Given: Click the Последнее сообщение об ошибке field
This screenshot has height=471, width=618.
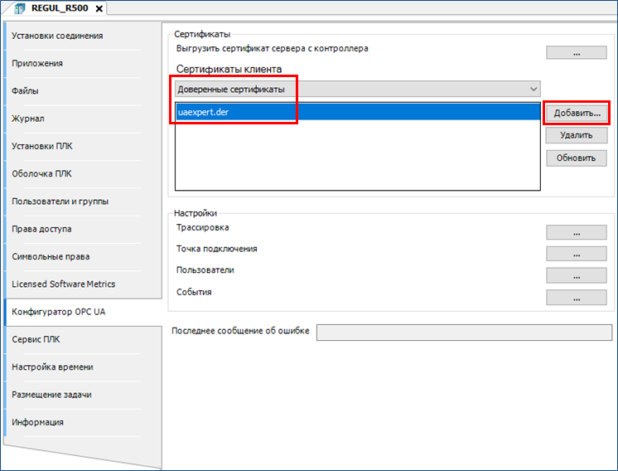Looking at the screenshot, I should click(464, 332).
